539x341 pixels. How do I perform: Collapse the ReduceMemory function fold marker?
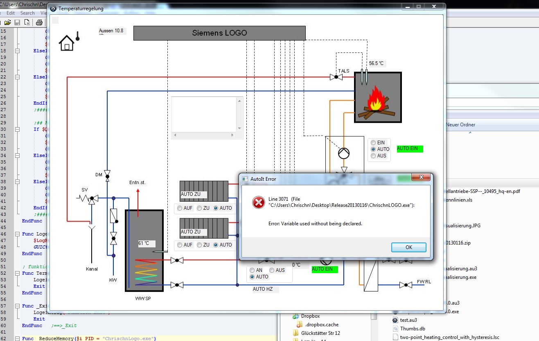[x=18, y=339]
